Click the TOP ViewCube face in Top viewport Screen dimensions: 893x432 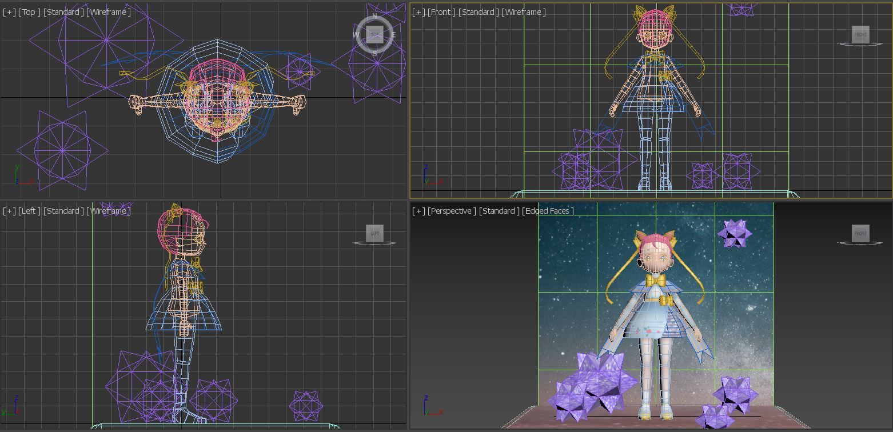pos(374,34)
